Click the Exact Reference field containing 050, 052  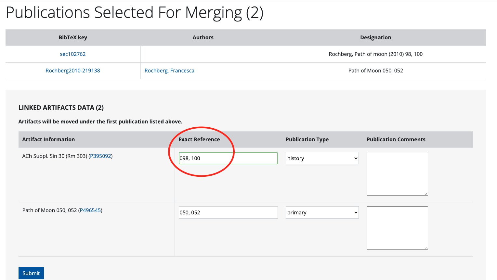228,212
